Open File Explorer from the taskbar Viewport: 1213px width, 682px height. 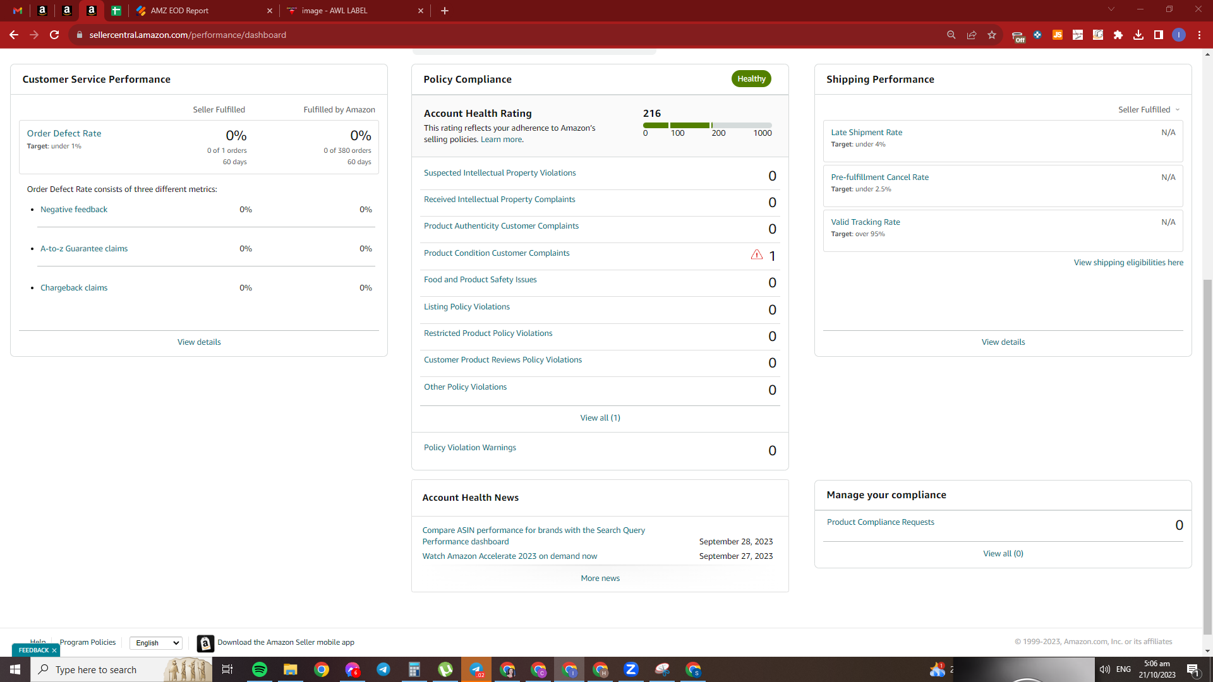pos(291,669)
